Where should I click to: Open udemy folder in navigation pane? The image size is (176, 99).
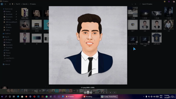click(8, 30)
